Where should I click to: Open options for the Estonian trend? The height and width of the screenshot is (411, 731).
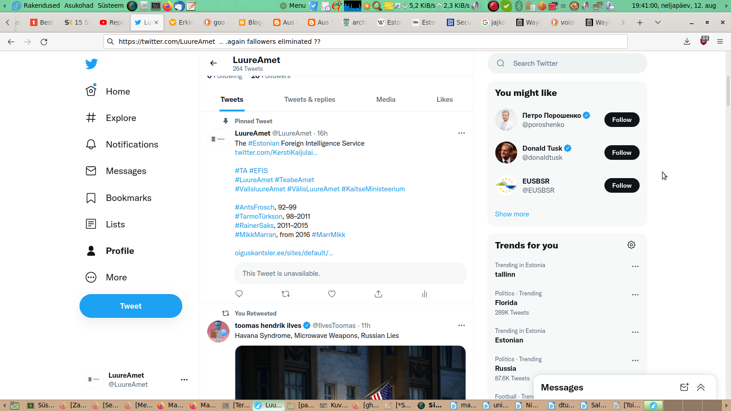[635, 332]
